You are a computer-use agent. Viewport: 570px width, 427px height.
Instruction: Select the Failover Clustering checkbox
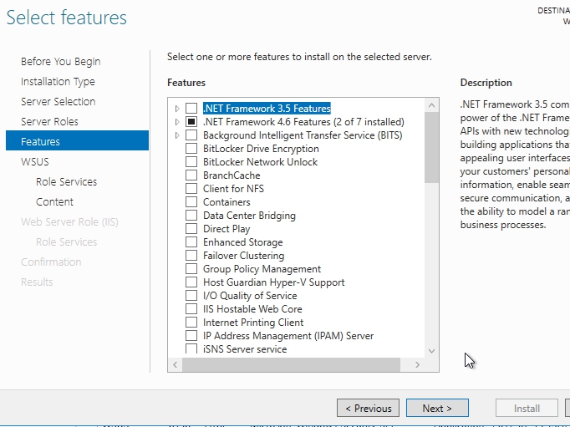[x=191, y=256]
